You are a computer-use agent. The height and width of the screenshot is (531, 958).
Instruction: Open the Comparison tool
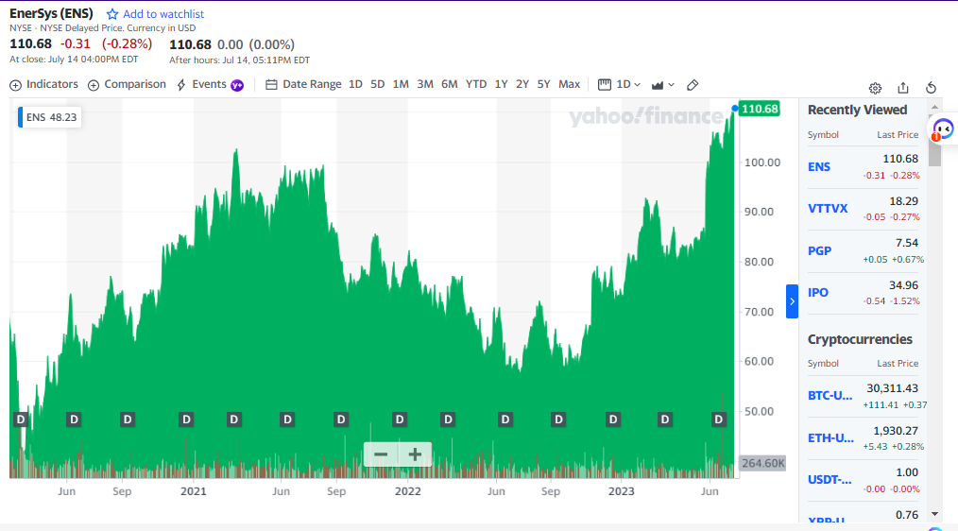(127, 84)
